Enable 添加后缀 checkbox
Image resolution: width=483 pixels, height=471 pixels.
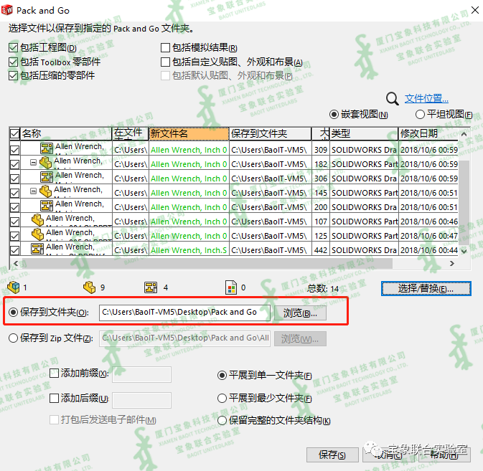55,399
